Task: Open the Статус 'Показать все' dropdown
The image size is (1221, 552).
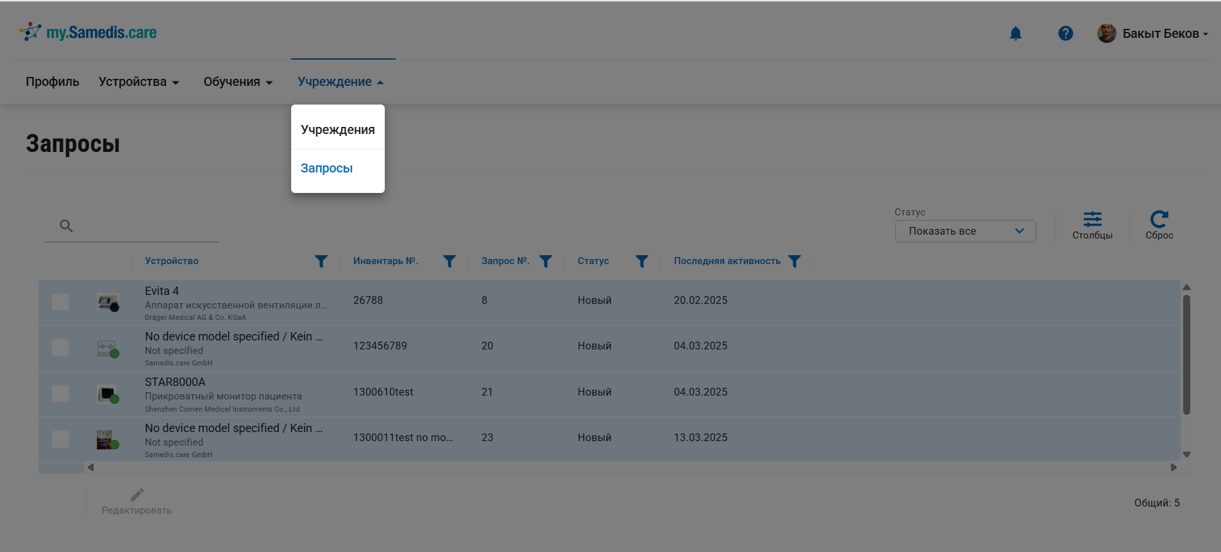Action: coord(965,231)
